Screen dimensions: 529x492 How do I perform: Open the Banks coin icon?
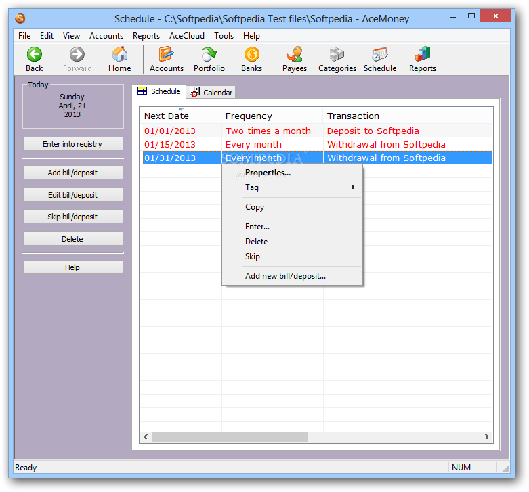(252, 54)
